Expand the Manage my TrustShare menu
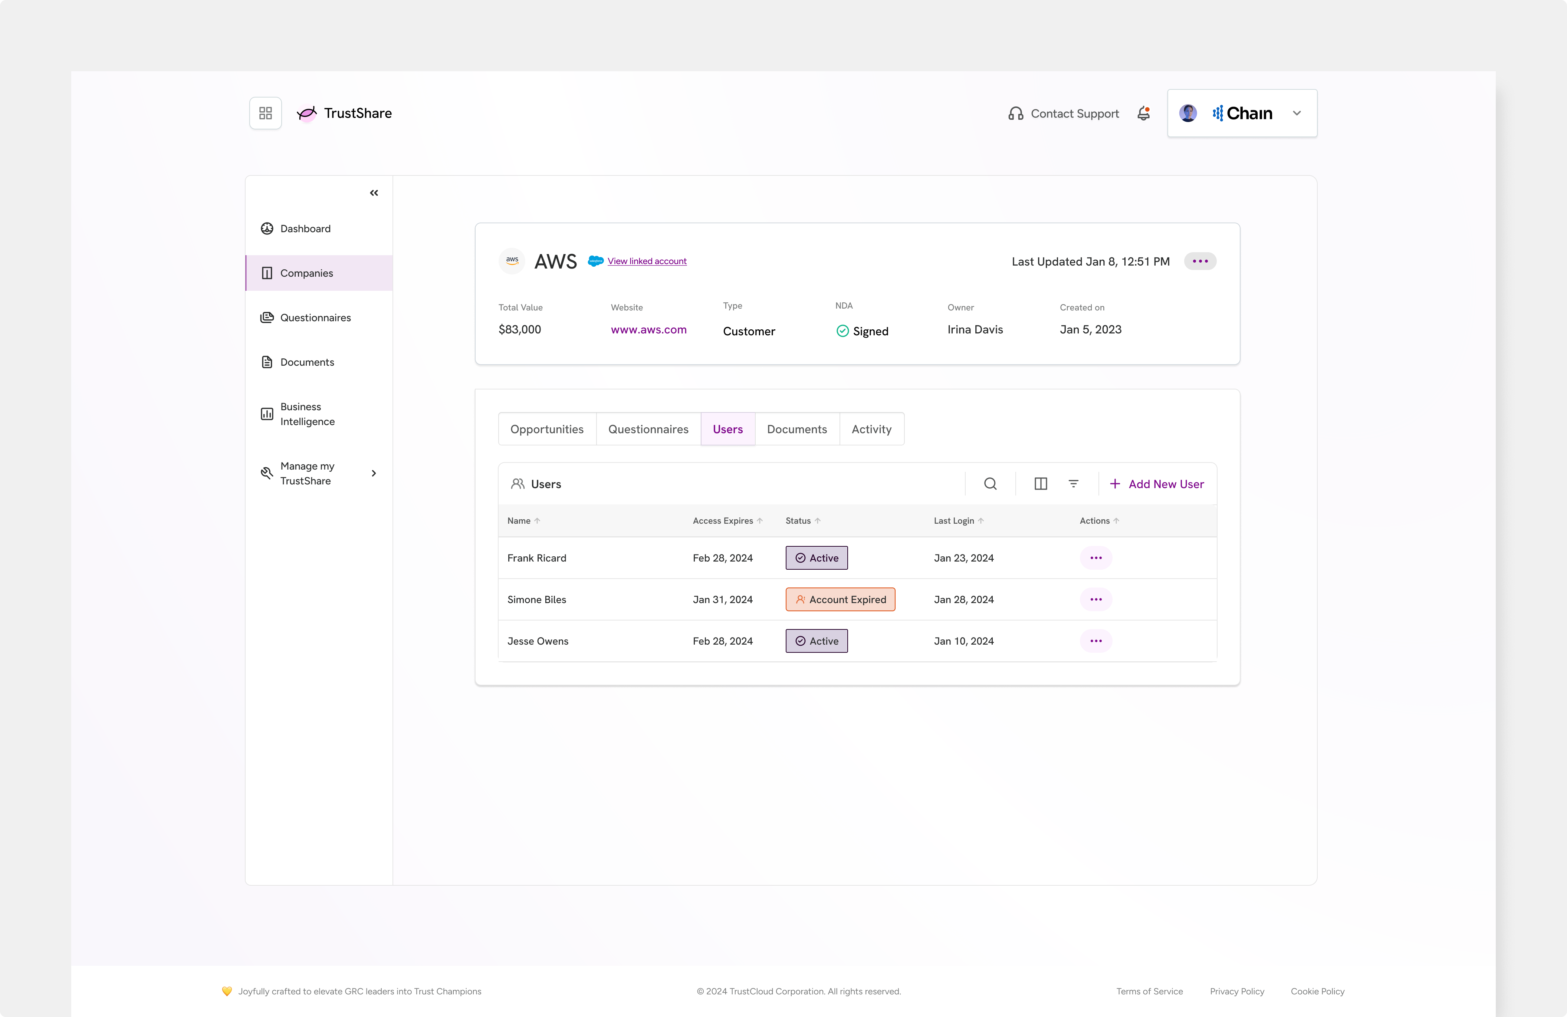Screen dimensions: 1567x1017 [x=374, y=473]
